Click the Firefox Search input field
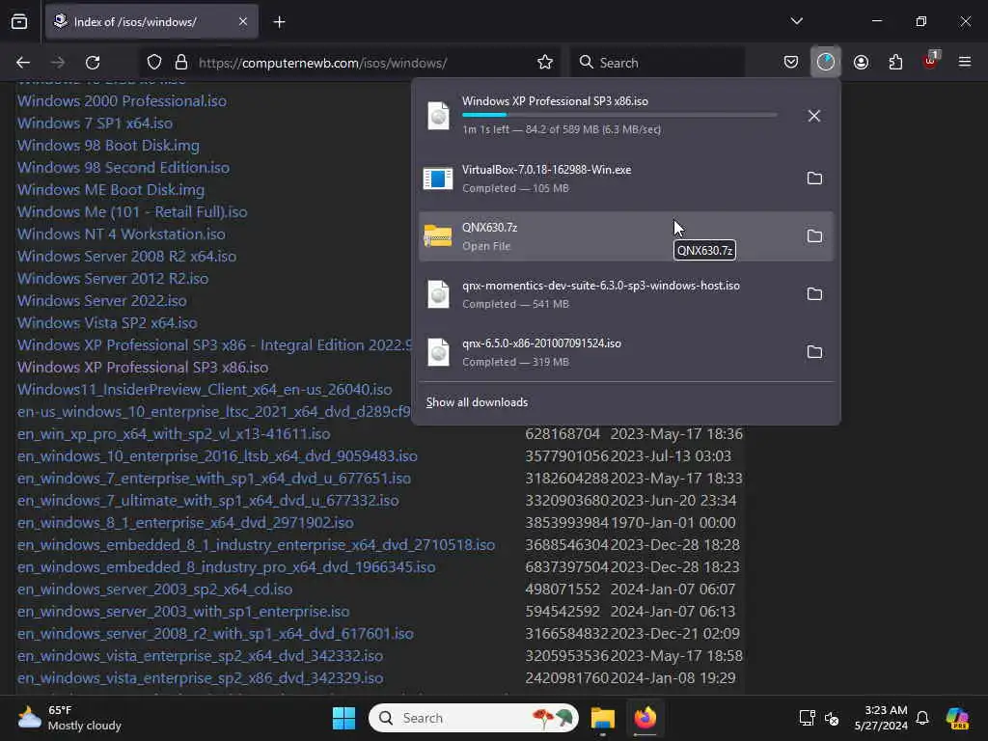Viewport: 988px width, 741px height. 658,63
